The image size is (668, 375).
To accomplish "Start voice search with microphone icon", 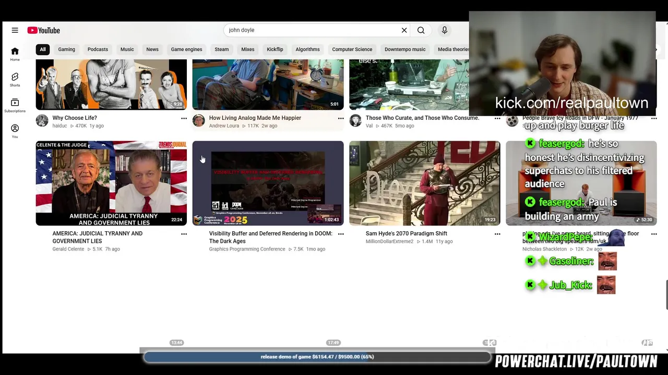I will (x=445, y=30).
